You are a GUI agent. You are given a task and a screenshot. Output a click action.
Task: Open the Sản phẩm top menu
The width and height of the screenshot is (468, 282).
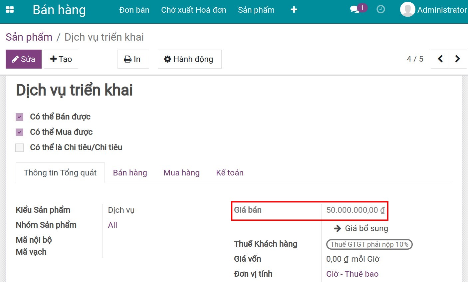(256, 10)
